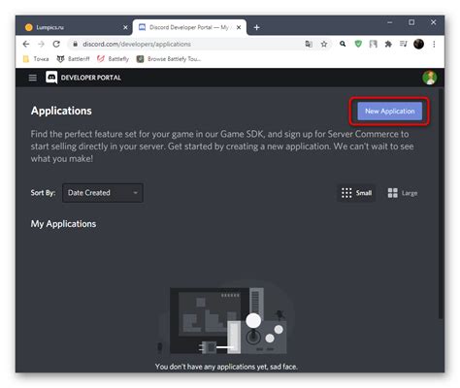Open Chrome three-dot menu

(434, 44)
